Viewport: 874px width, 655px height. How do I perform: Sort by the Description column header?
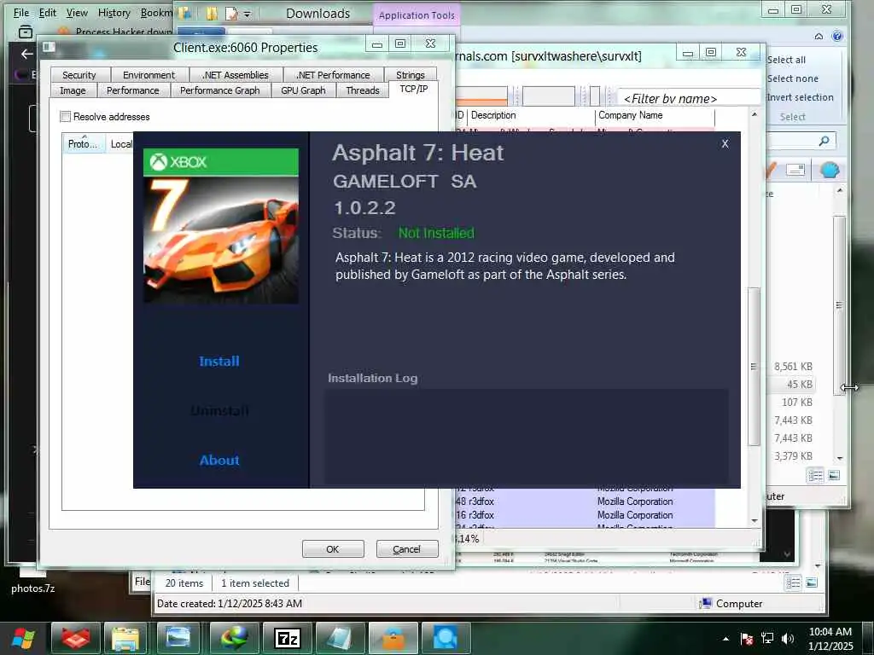point(531,115)
